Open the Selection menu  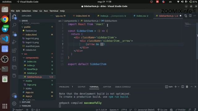pos(26,11)
